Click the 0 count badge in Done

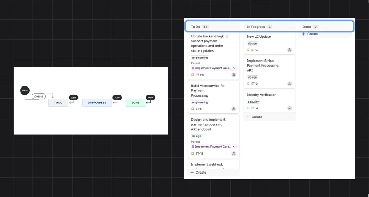click(316, 27)
